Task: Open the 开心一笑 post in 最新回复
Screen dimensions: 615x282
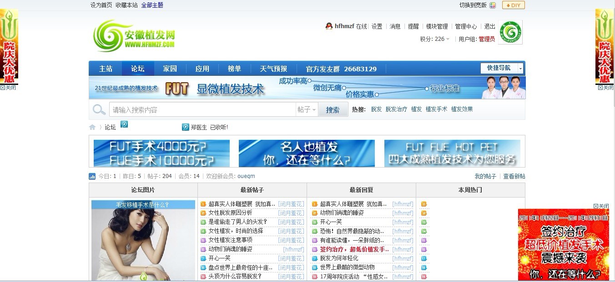Action: 331,222
